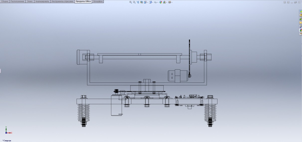The height and width of the screenshot is (142, 302).
Task: Open the SolidWorks Resources house icon
Action: coord(301,15)
